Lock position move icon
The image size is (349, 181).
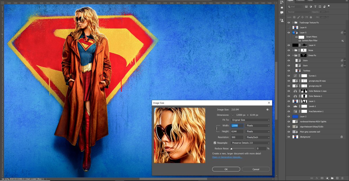click(x=303, y=17)
